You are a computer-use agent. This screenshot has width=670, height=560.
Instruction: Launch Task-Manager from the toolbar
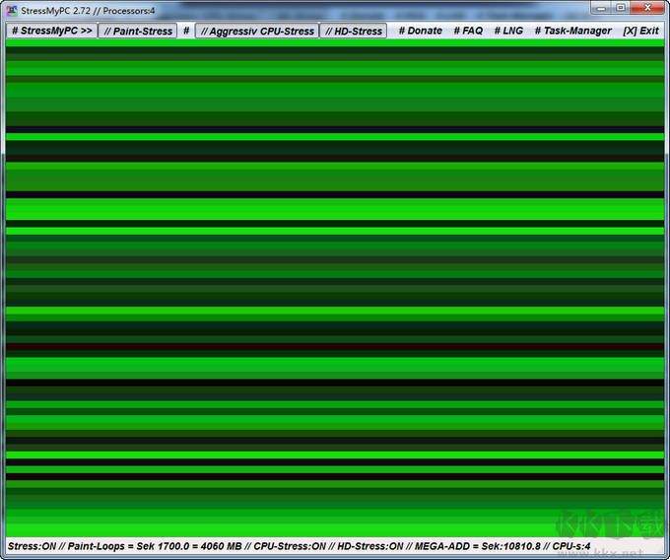tap(572, 31)
